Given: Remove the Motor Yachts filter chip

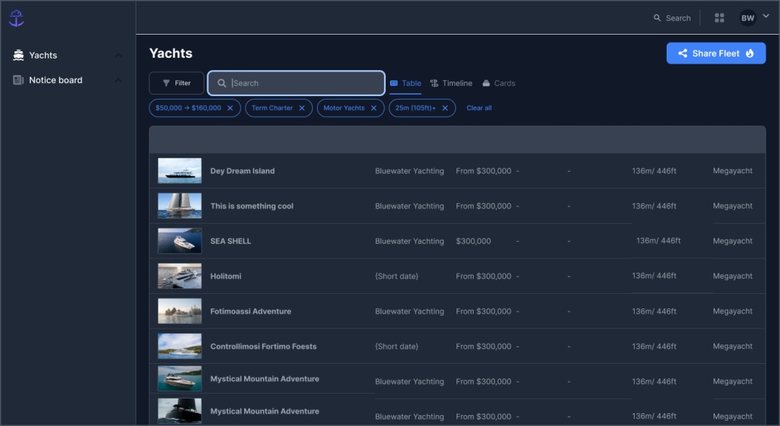Looking at the screenshot, I should pos(373,108).
